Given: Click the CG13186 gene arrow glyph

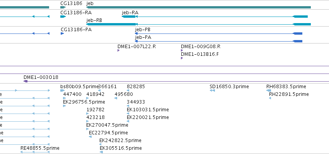Looking at the screenshot, I should pyautogui.click(x=63, y=7).
